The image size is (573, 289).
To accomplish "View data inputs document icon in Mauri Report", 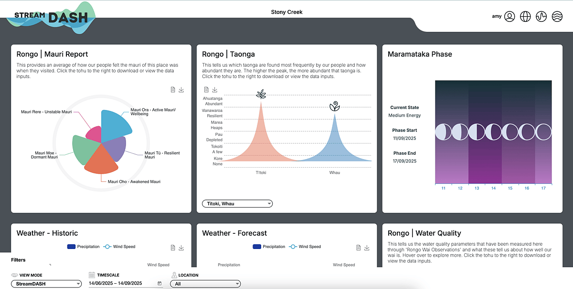I will click(x=173, y=90).
